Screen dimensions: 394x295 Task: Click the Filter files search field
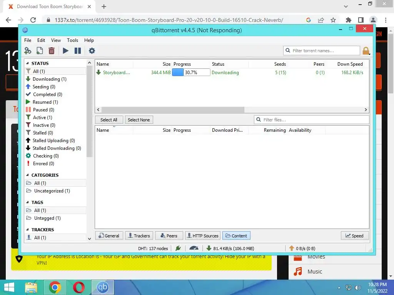pyautogui.click(x=312, y=120)
